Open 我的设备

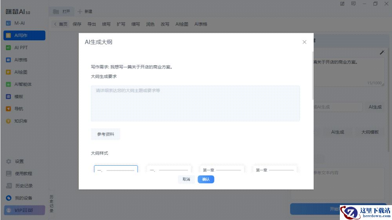pyautogui.click(x=19, y=198)
